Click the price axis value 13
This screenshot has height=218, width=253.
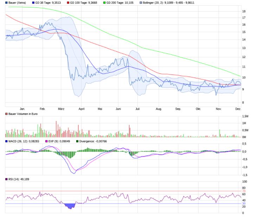pyautogui.click(x=244, y=48)
